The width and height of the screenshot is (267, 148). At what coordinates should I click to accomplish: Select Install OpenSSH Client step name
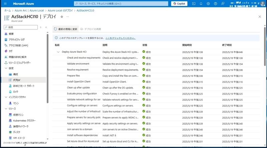pyautogui.click(x=79, y=81)
